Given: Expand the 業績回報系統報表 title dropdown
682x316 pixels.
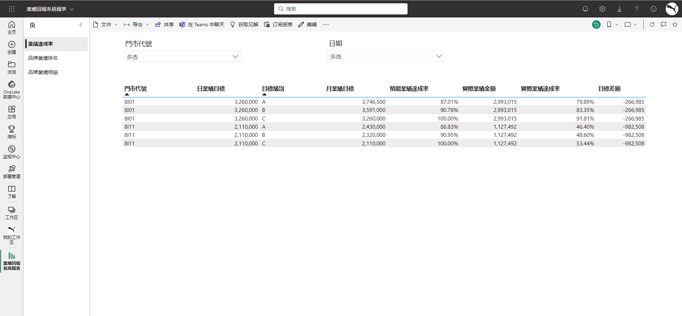Looking at the screenshot, I should point(72,9).
